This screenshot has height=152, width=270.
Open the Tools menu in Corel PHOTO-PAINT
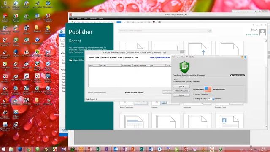pos(85,19)
